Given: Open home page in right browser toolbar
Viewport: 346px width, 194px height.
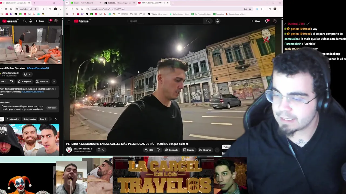Looking at the screenshot, I should coord(82,9).
